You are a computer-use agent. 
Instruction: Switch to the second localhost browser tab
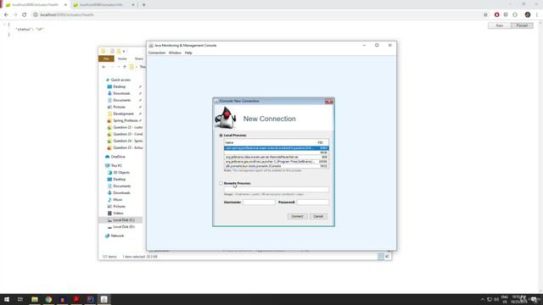[x=104, y=5]
